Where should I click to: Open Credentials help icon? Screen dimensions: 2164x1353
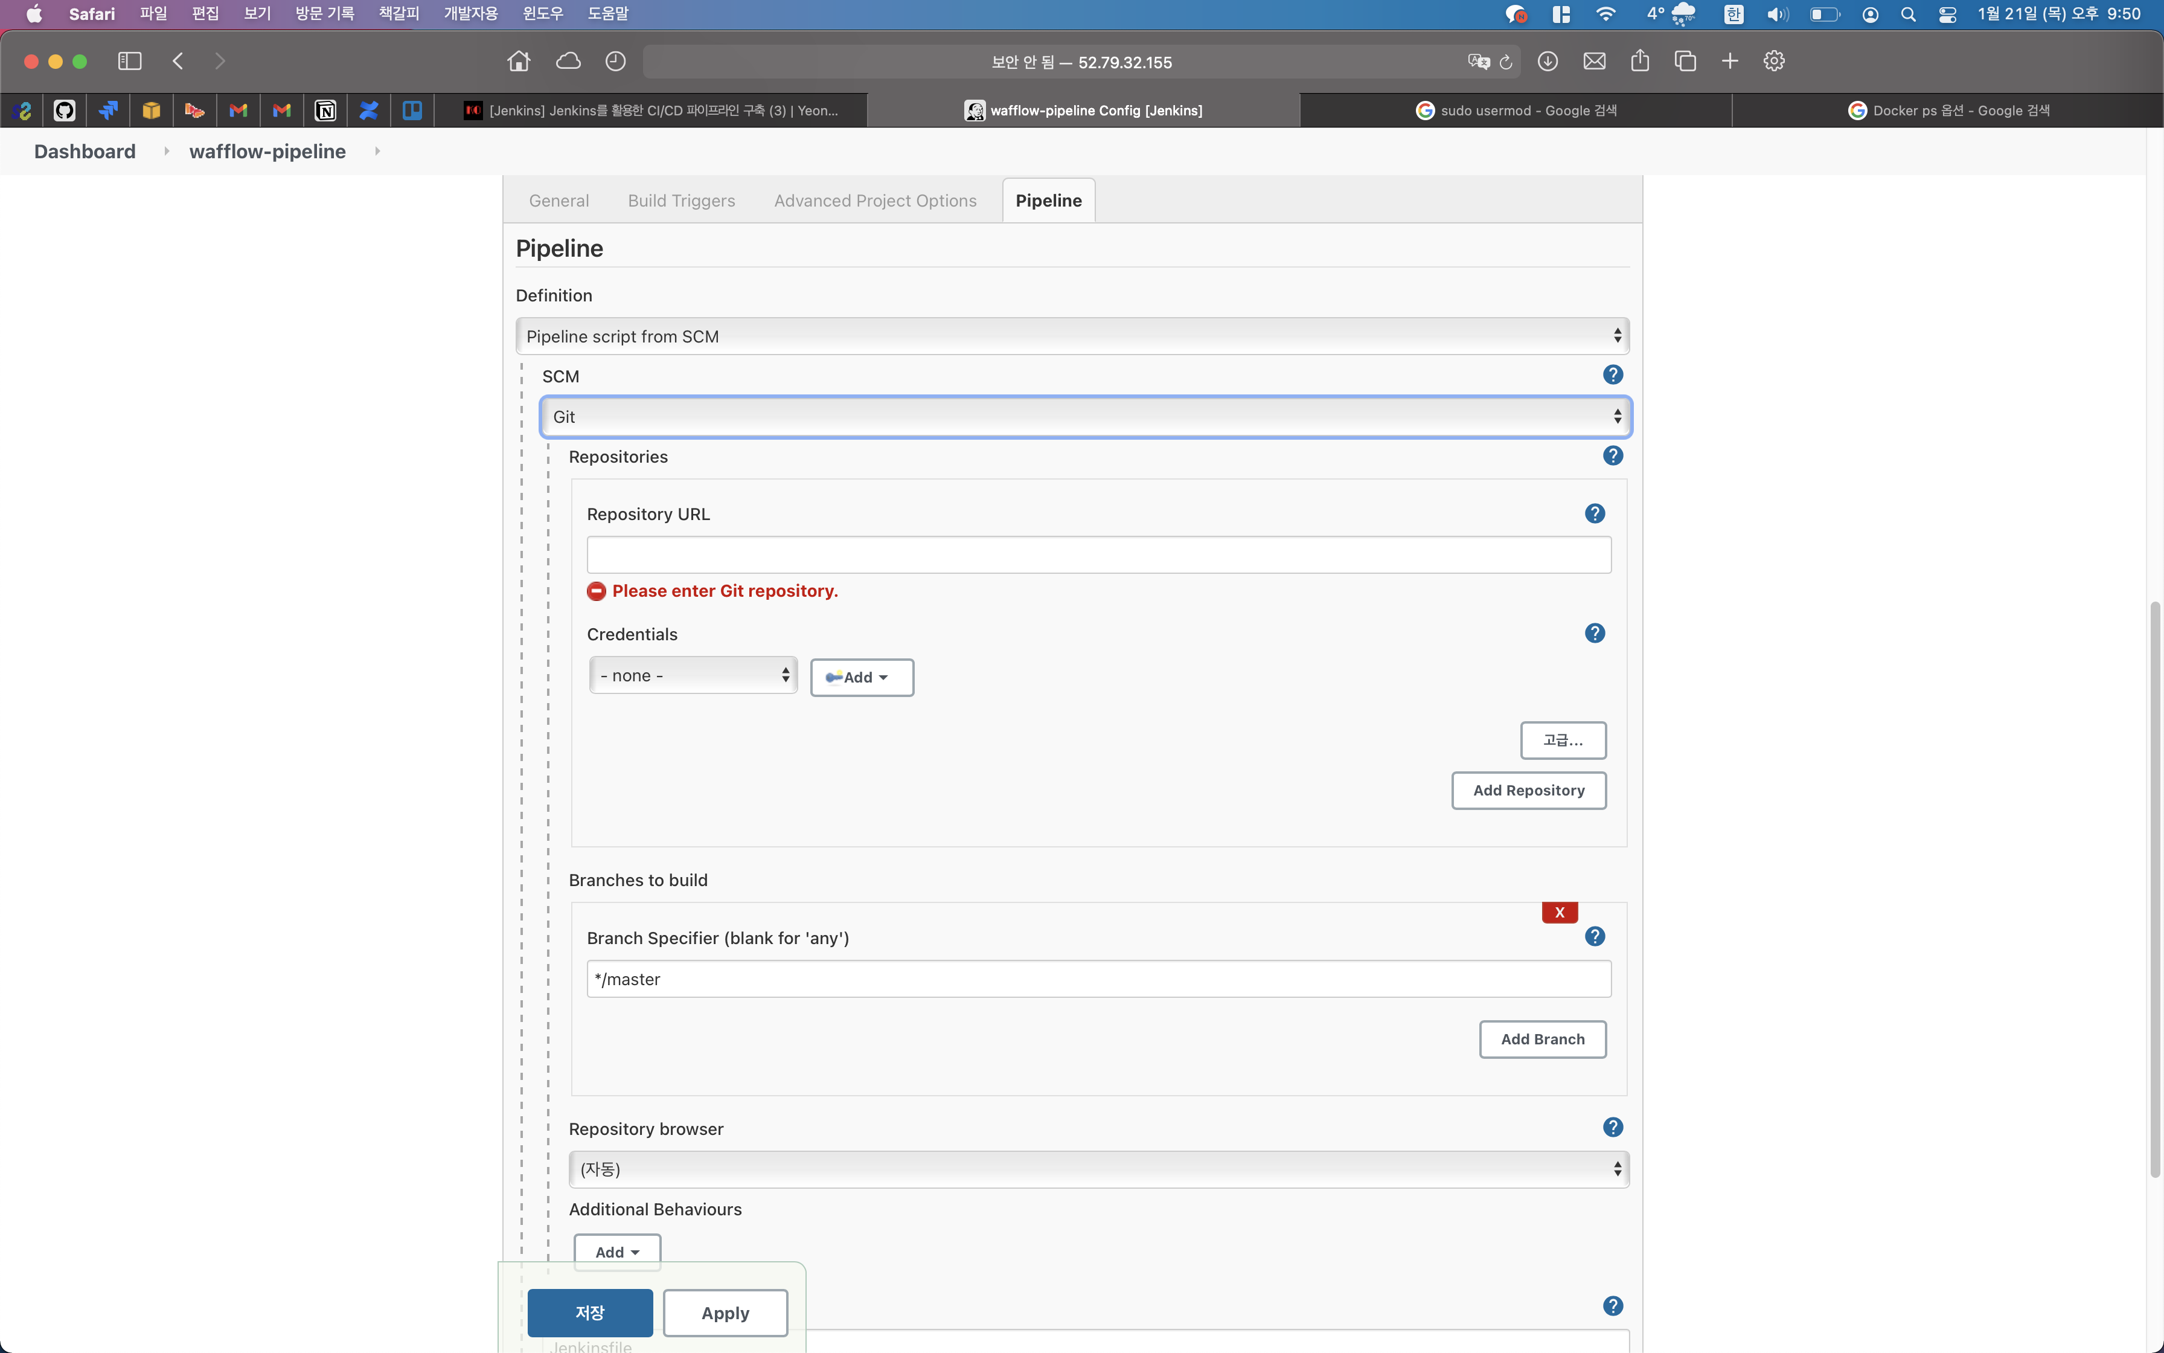pos(1595,634)
